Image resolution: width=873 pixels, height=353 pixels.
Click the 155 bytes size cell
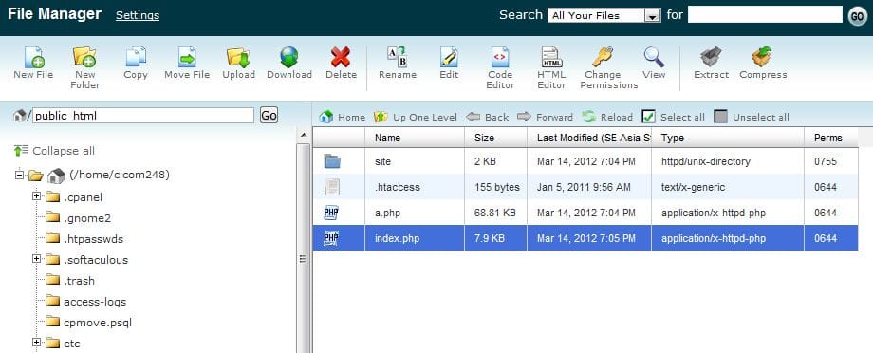pyautogui.click(x=497, y=187)
